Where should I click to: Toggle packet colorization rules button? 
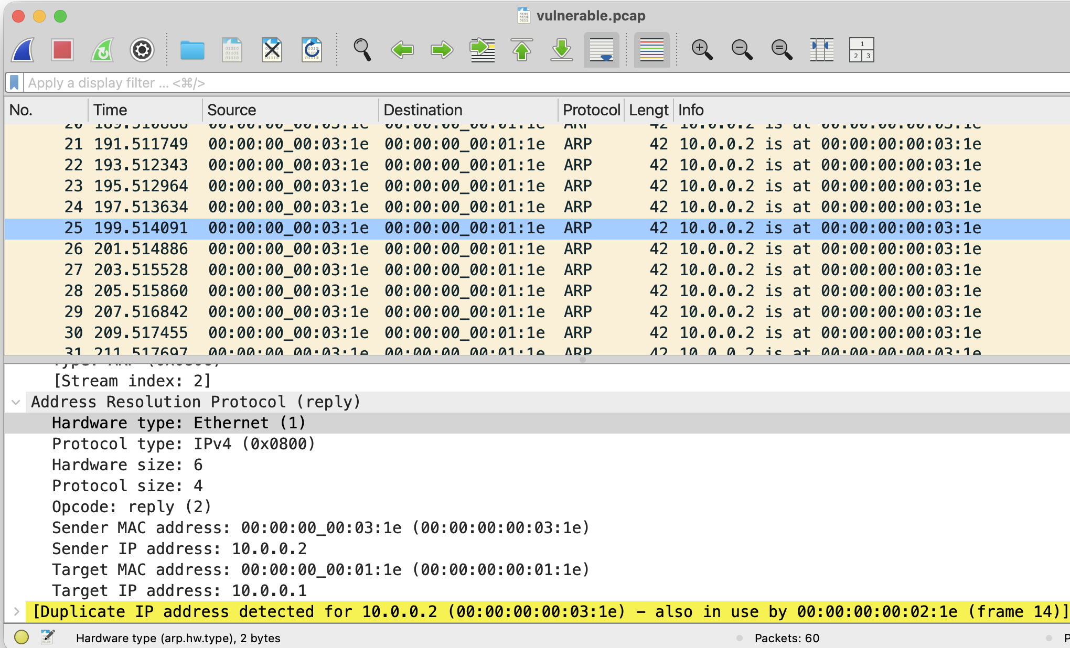pos(652,50)
